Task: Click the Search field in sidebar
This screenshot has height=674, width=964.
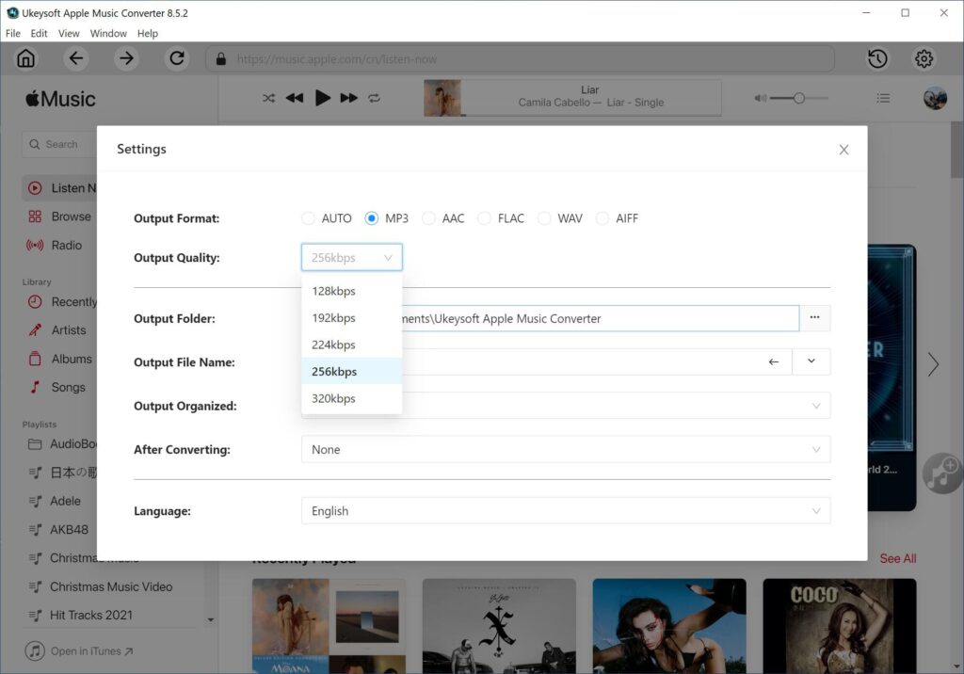Action: (59, 144)
